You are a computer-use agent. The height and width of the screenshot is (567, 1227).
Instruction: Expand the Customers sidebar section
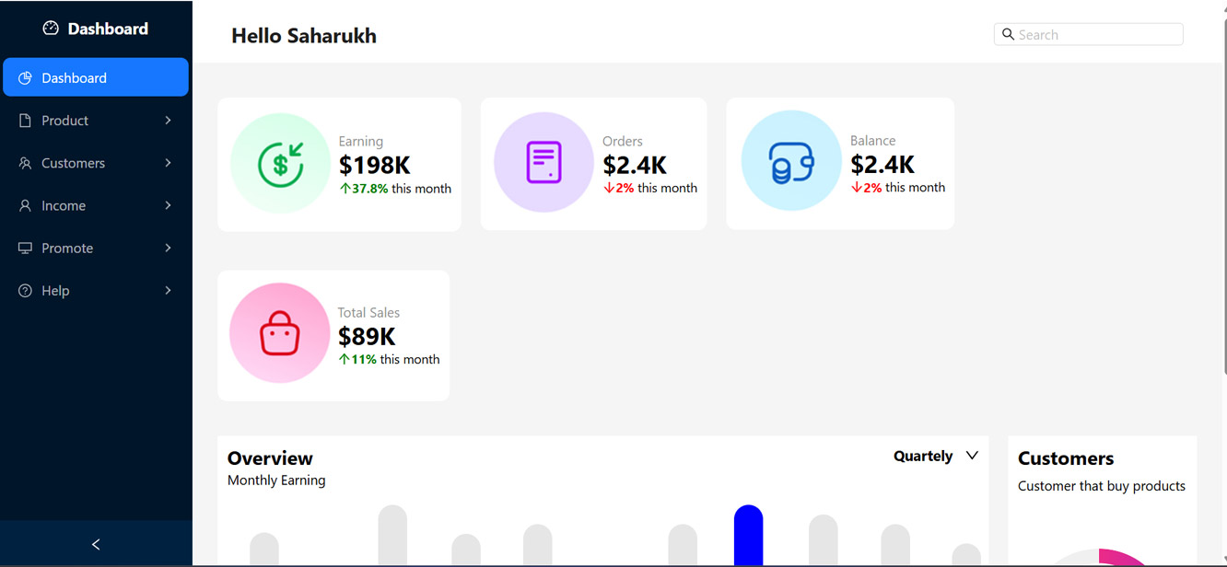168,163
